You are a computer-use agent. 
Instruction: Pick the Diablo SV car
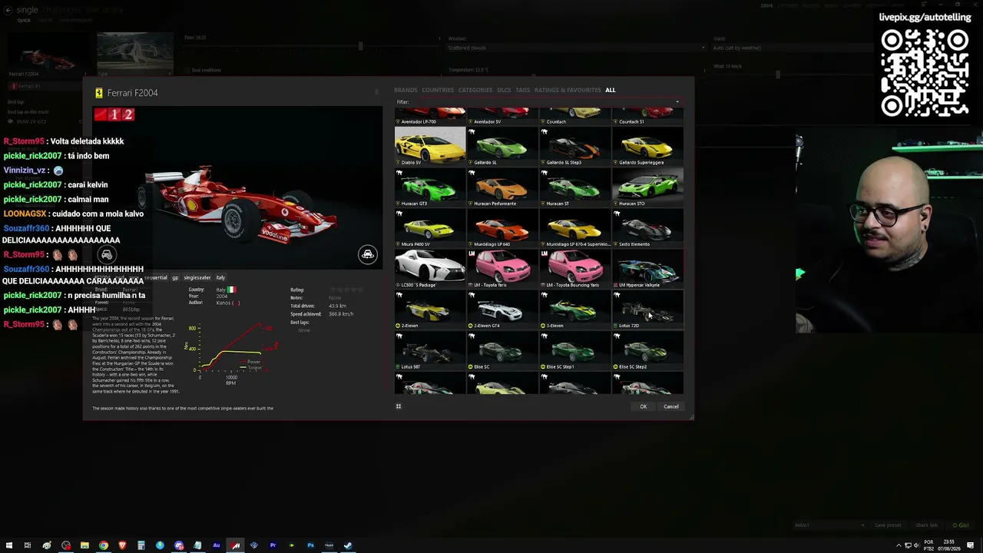coord(430,147)
